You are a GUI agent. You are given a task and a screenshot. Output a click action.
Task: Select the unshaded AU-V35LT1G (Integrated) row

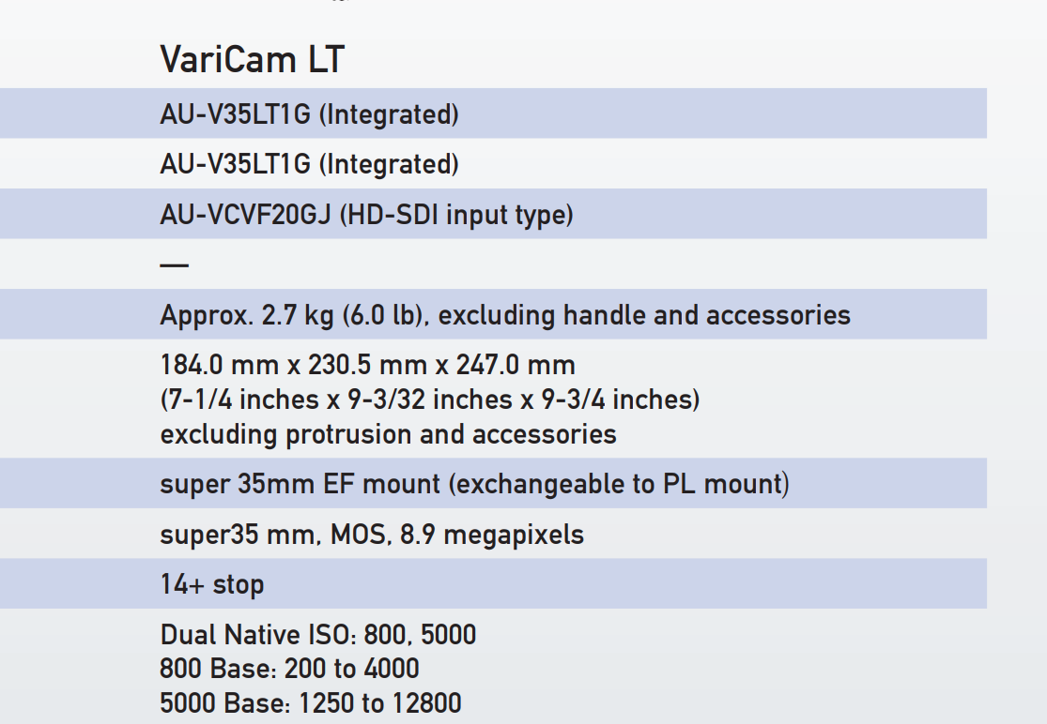(309, 164)
